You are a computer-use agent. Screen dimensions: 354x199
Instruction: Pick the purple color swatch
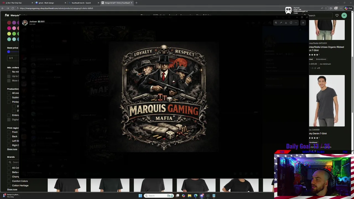point(14,23)
